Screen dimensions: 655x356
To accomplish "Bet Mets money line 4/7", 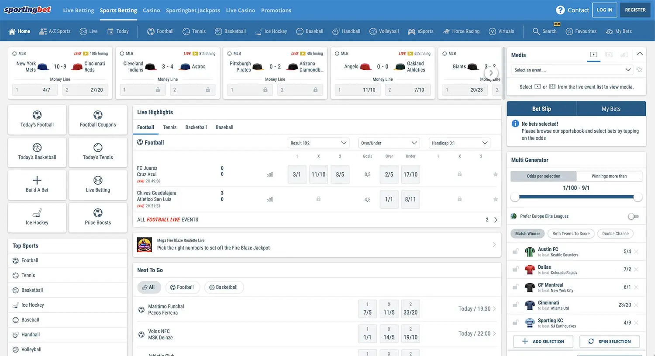I will click(35, 90).
